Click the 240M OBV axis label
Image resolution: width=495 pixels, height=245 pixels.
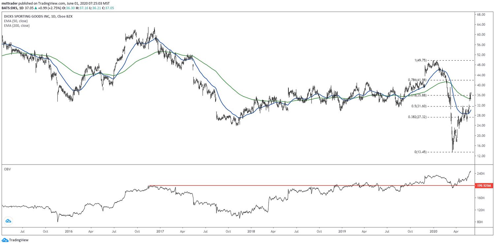coord(481,173)
